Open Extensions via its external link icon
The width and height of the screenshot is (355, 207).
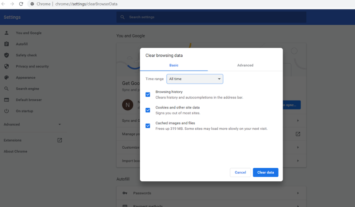(x=60, y=140)
